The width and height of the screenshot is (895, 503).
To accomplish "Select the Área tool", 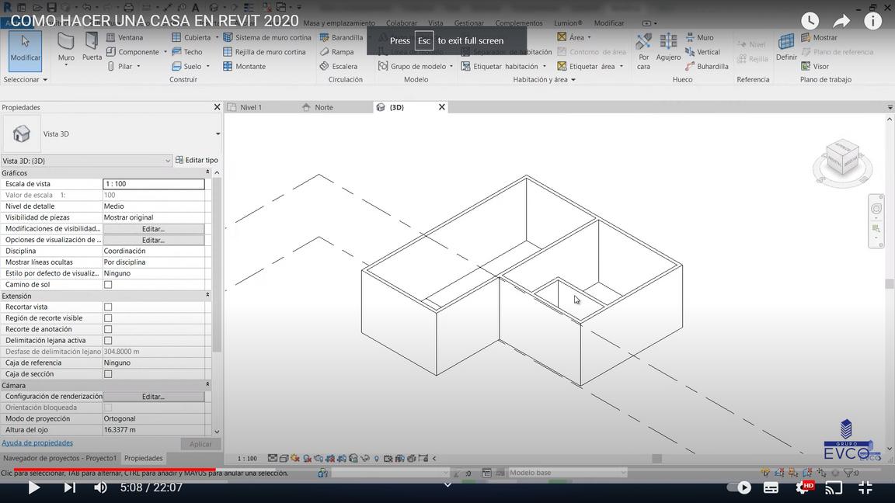I will (x=571, y=37).
